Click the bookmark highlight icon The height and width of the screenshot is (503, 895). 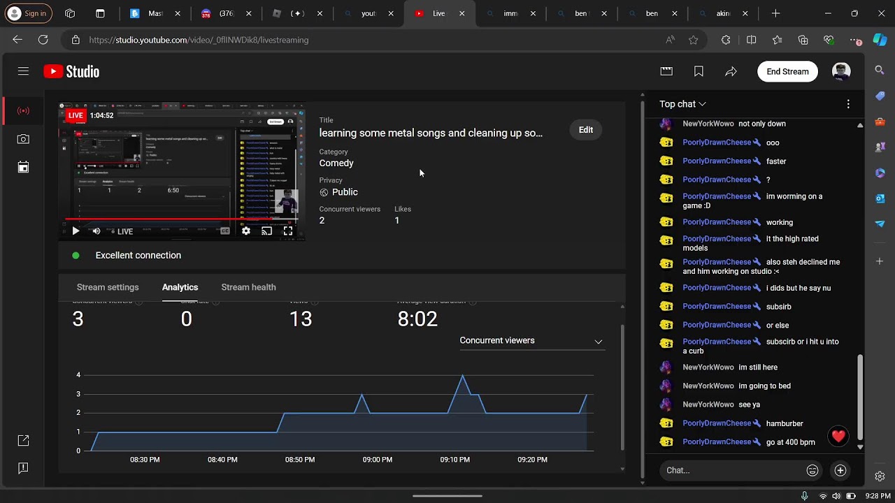coord(699,71)
